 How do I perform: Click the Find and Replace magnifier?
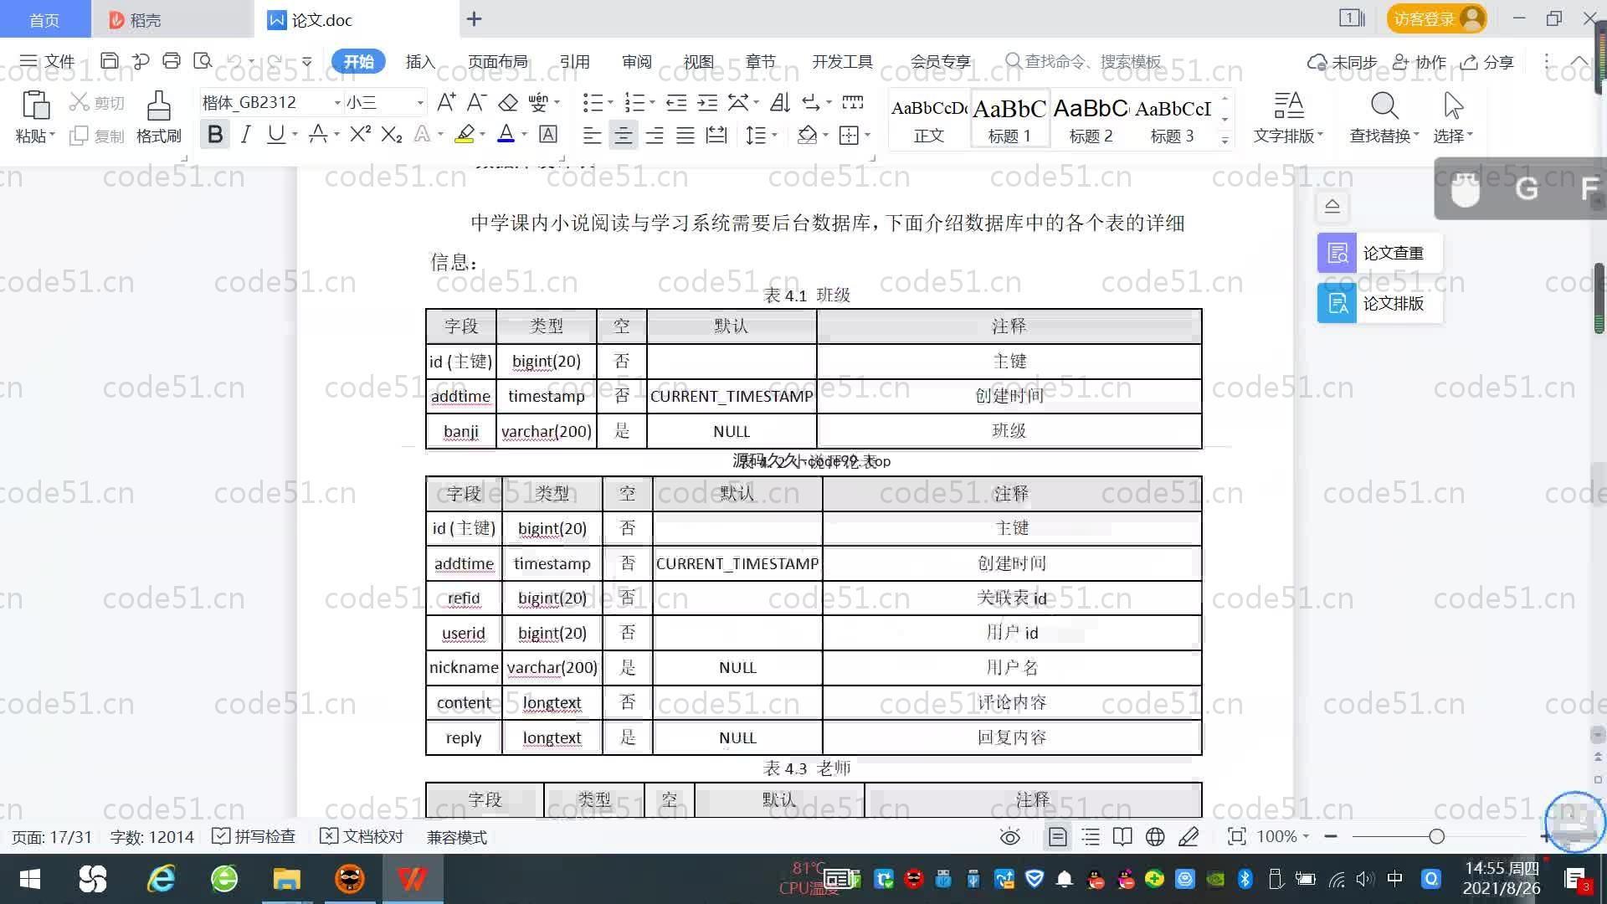tap(1384, 106)
